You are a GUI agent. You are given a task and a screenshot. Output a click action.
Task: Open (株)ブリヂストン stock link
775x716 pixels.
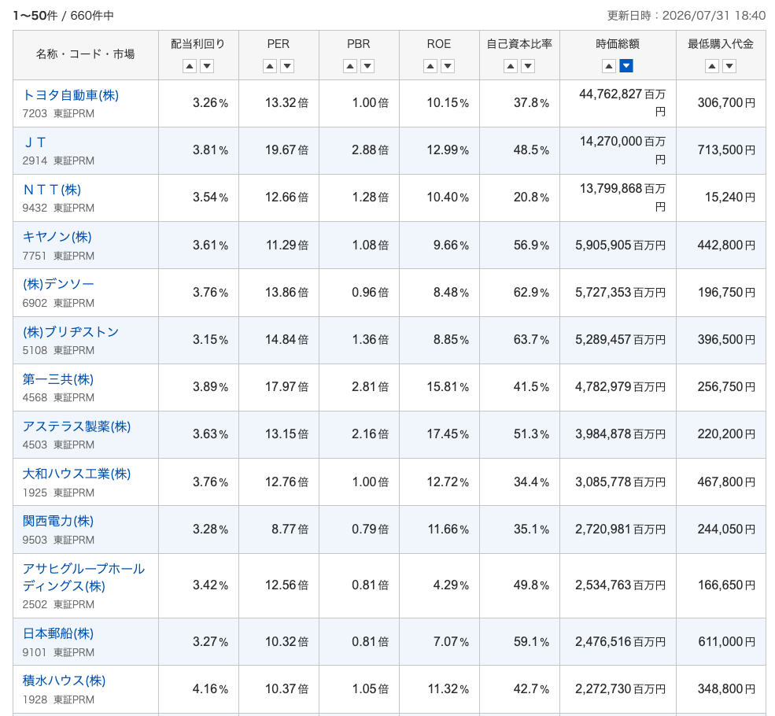click(71, 331)
